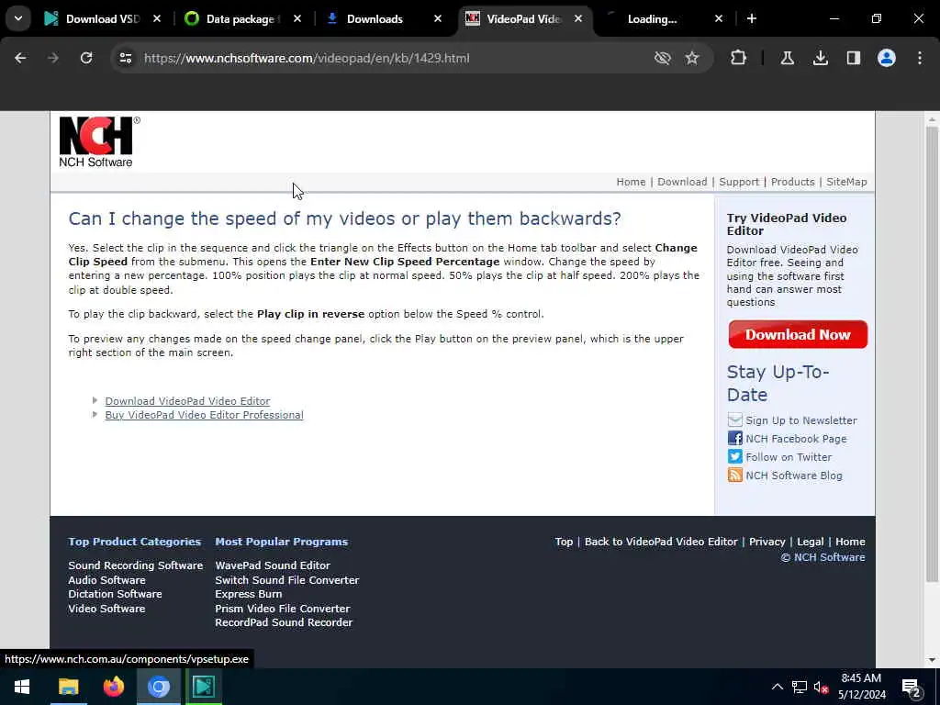This screenshot has width=940, height=705.
Task: Click Follow on Twitter link
Action: pos(789,457)
